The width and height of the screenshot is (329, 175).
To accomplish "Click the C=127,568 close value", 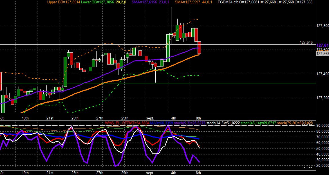I will 303,2.
